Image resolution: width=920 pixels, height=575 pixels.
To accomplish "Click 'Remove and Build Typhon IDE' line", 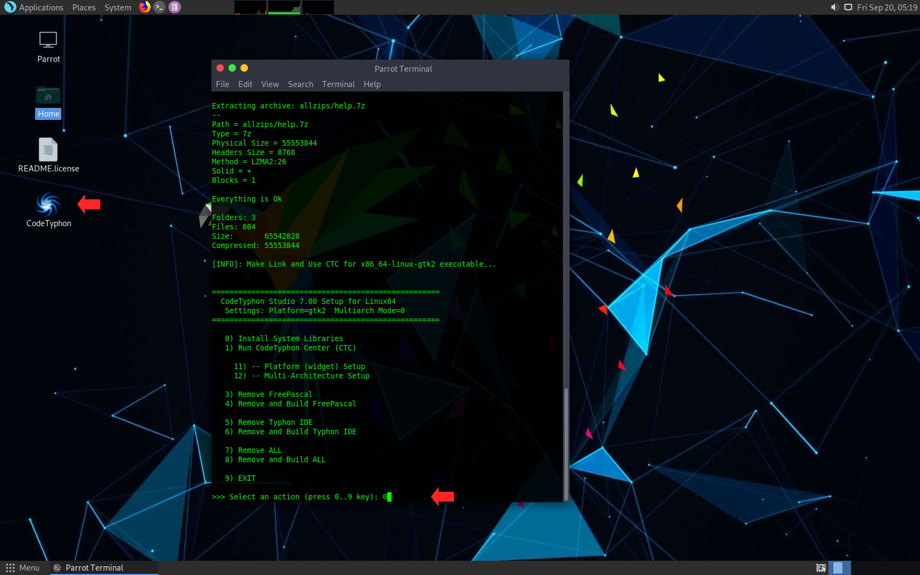I will tap(291, 432).
